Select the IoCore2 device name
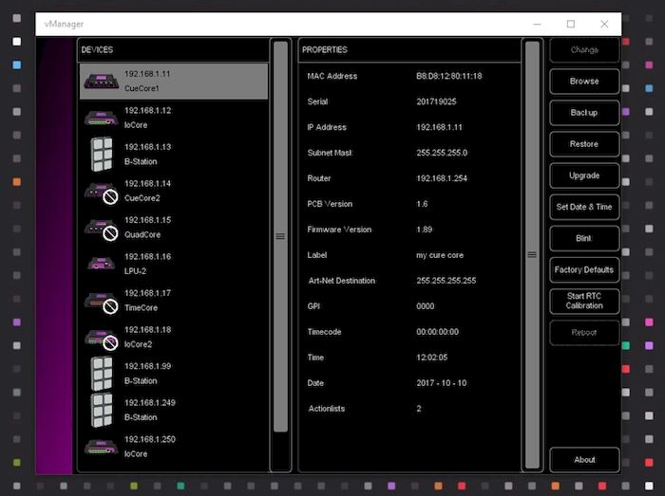This screenshot has height=496, width=665. pyautogui.click(x=138, y=344)
